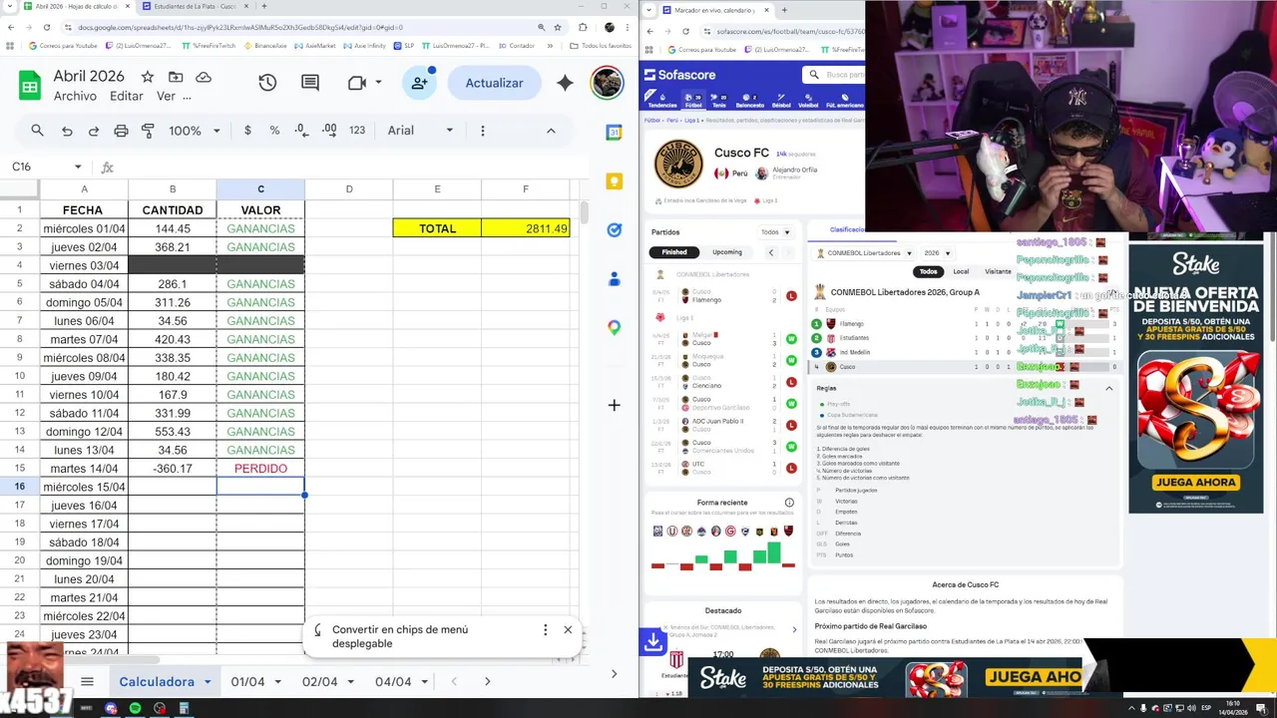Toggle Finished matches filter in Sofascore

point(674,252)
